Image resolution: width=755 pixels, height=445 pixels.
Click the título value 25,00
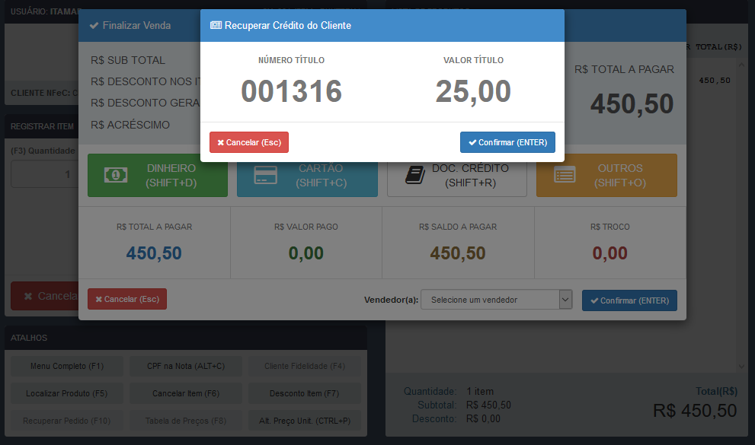(x=473, y=91)
